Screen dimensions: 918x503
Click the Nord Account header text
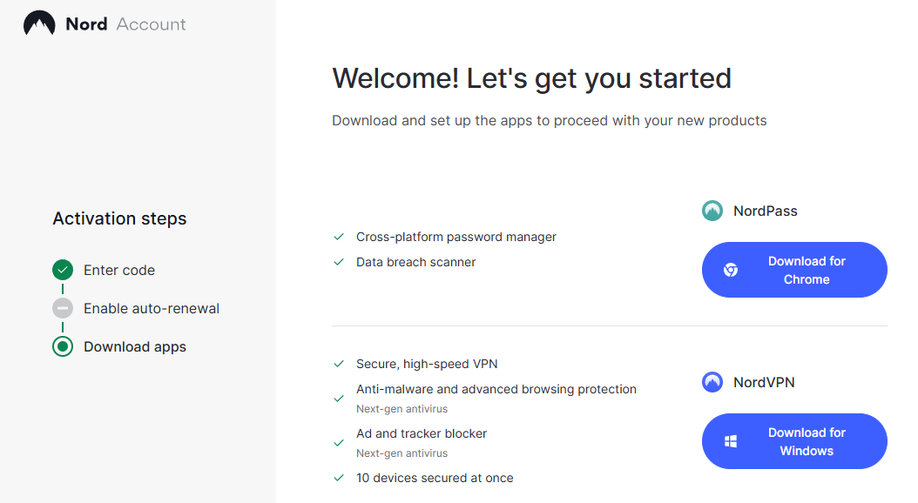pyautogui.click(x=125, y=24)
